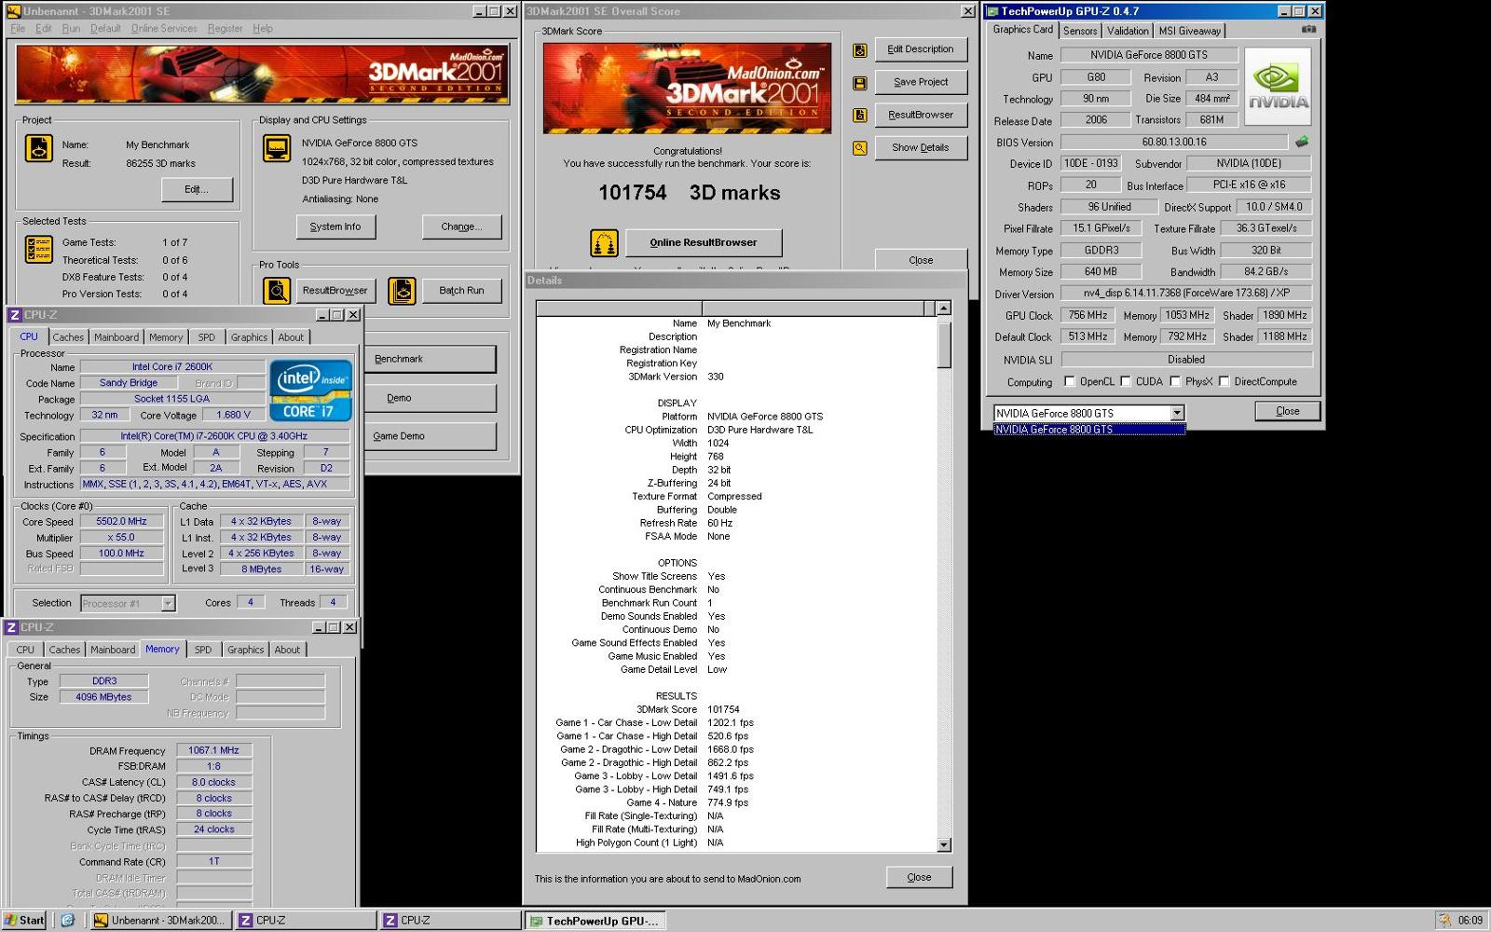The width and height of the screenshot is (1491, 932).
Task: Click the Internet Explorer quick launch icon
Action: coord(67,920)
